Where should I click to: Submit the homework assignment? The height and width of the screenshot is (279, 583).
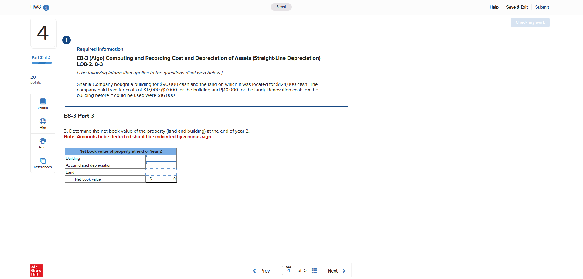tap(542, 7)
